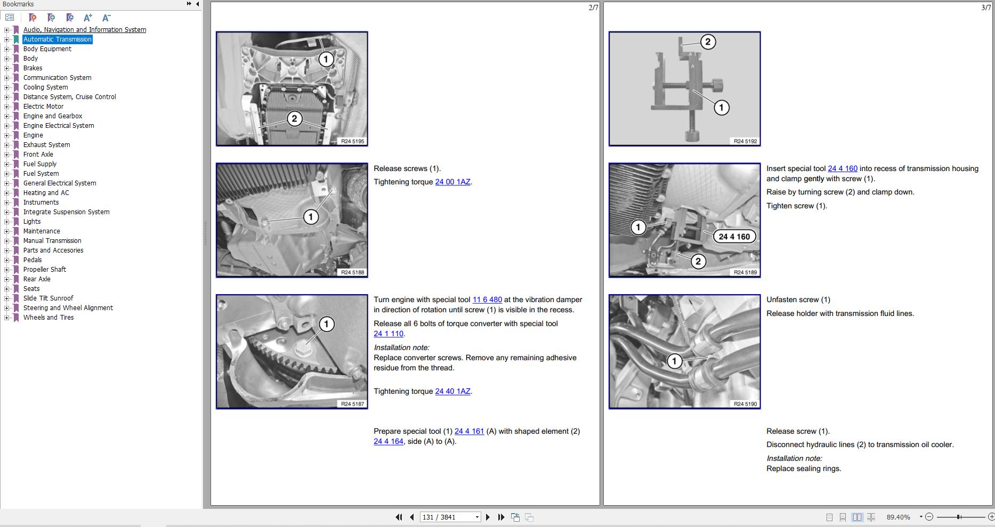Expand the Audio, Navigation and Information System bookmark
995x527 pixels.
(x=7, y=30)
